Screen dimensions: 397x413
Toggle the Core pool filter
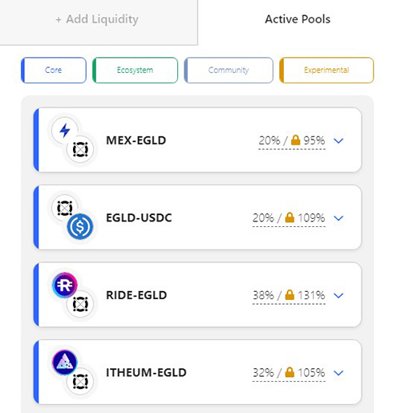(x=54, y=70)
